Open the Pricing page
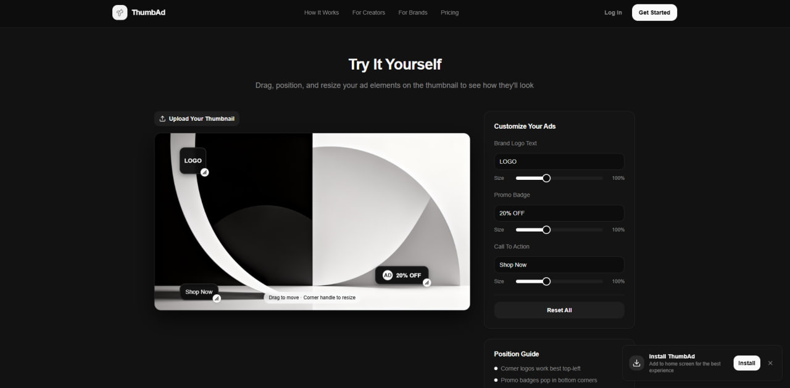790x388 pixels. (x=449, y=12)
